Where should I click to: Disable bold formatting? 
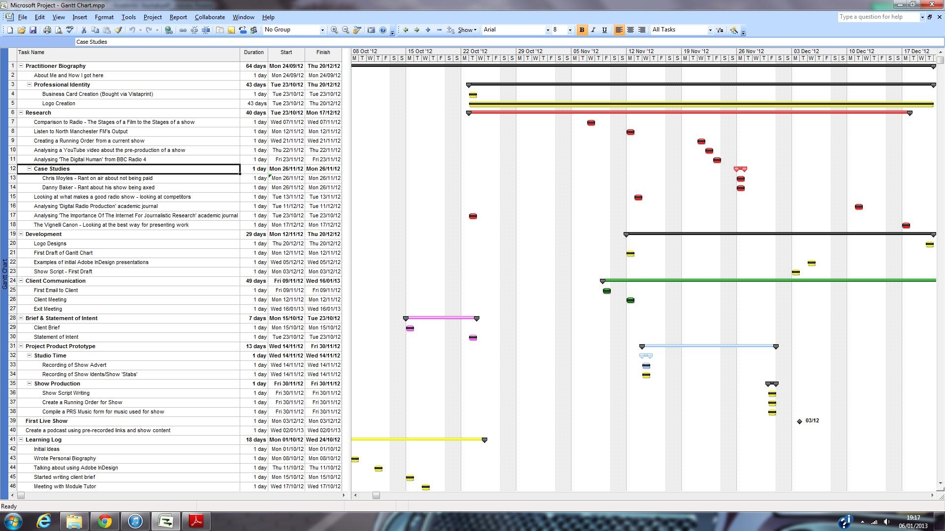click(x=582, y=30)
